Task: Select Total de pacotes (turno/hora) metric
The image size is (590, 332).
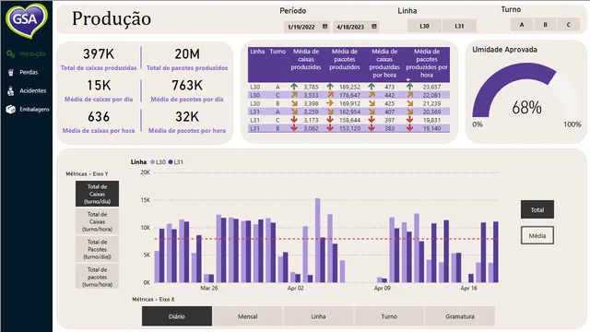Action: point(97,277)
